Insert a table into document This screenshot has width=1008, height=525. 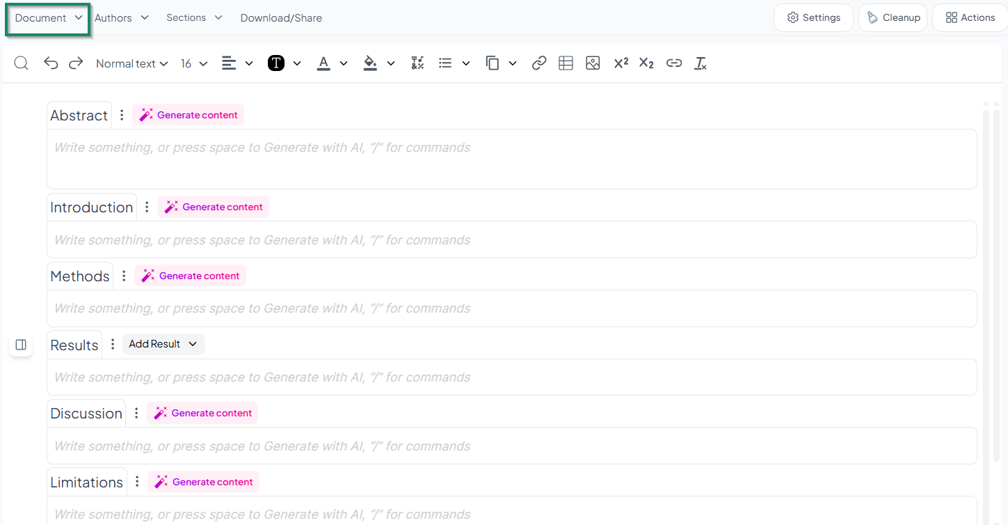(566, 63)
